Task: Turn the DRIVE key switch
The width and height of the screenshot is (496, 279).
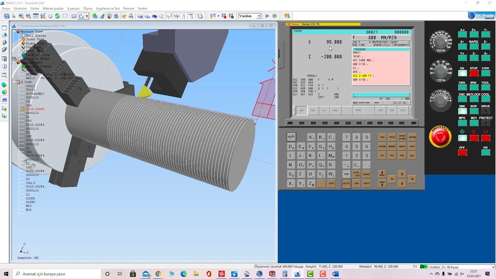Action: [x=486, y=111]
